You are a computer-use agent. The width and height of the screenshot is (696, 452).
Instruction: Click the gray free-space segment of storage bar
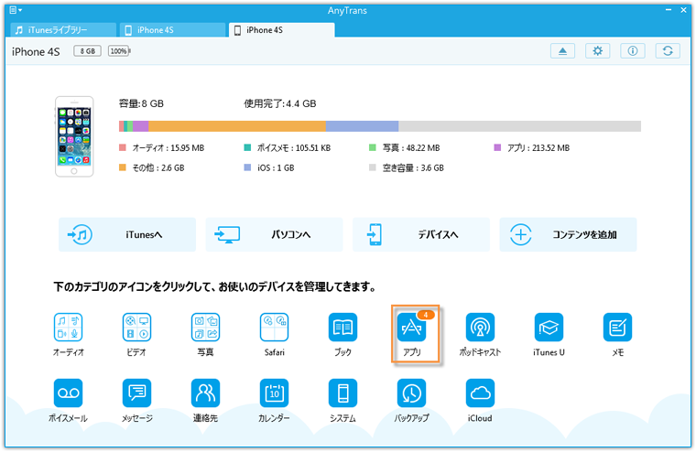tap(519, 126)
